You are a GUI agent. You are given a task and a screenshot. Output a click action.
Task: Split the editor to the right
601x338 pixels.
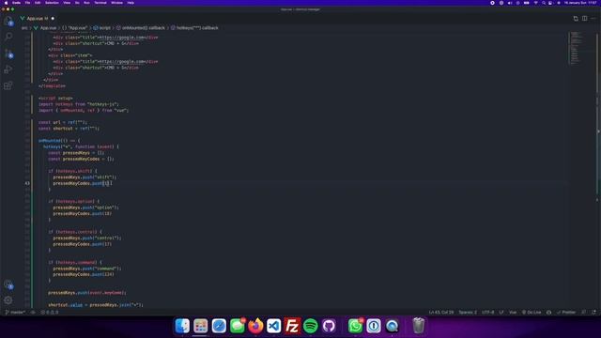[584, 19]
